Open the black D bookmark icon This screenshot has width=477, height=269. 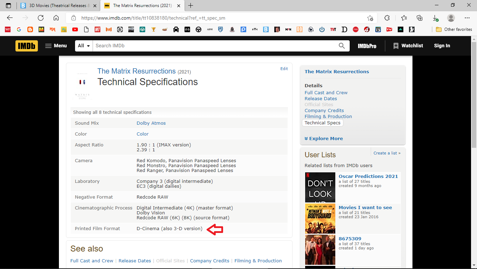pyautogui.click(x=344, y=29)
